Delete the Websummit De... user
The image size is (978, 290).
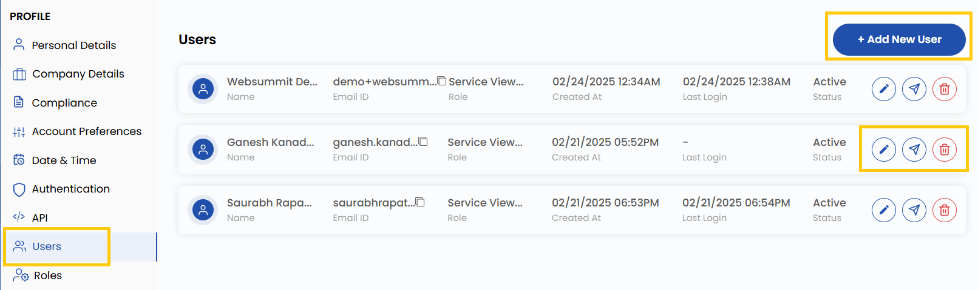coord(944,89)
